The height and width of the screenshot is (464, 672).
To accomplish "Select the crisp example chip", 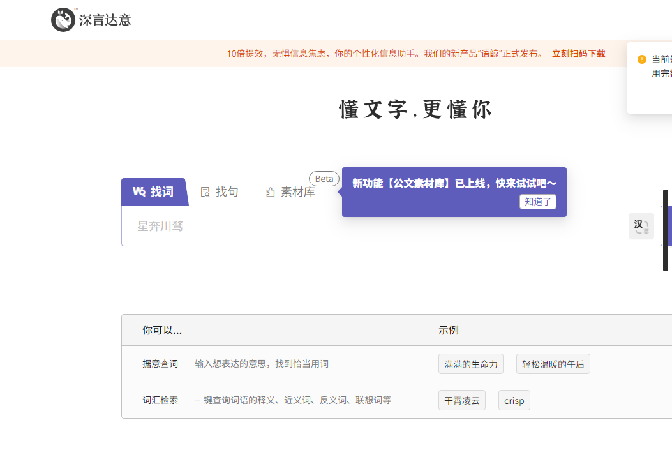I will pyautogui.click(x=514, y=400).
